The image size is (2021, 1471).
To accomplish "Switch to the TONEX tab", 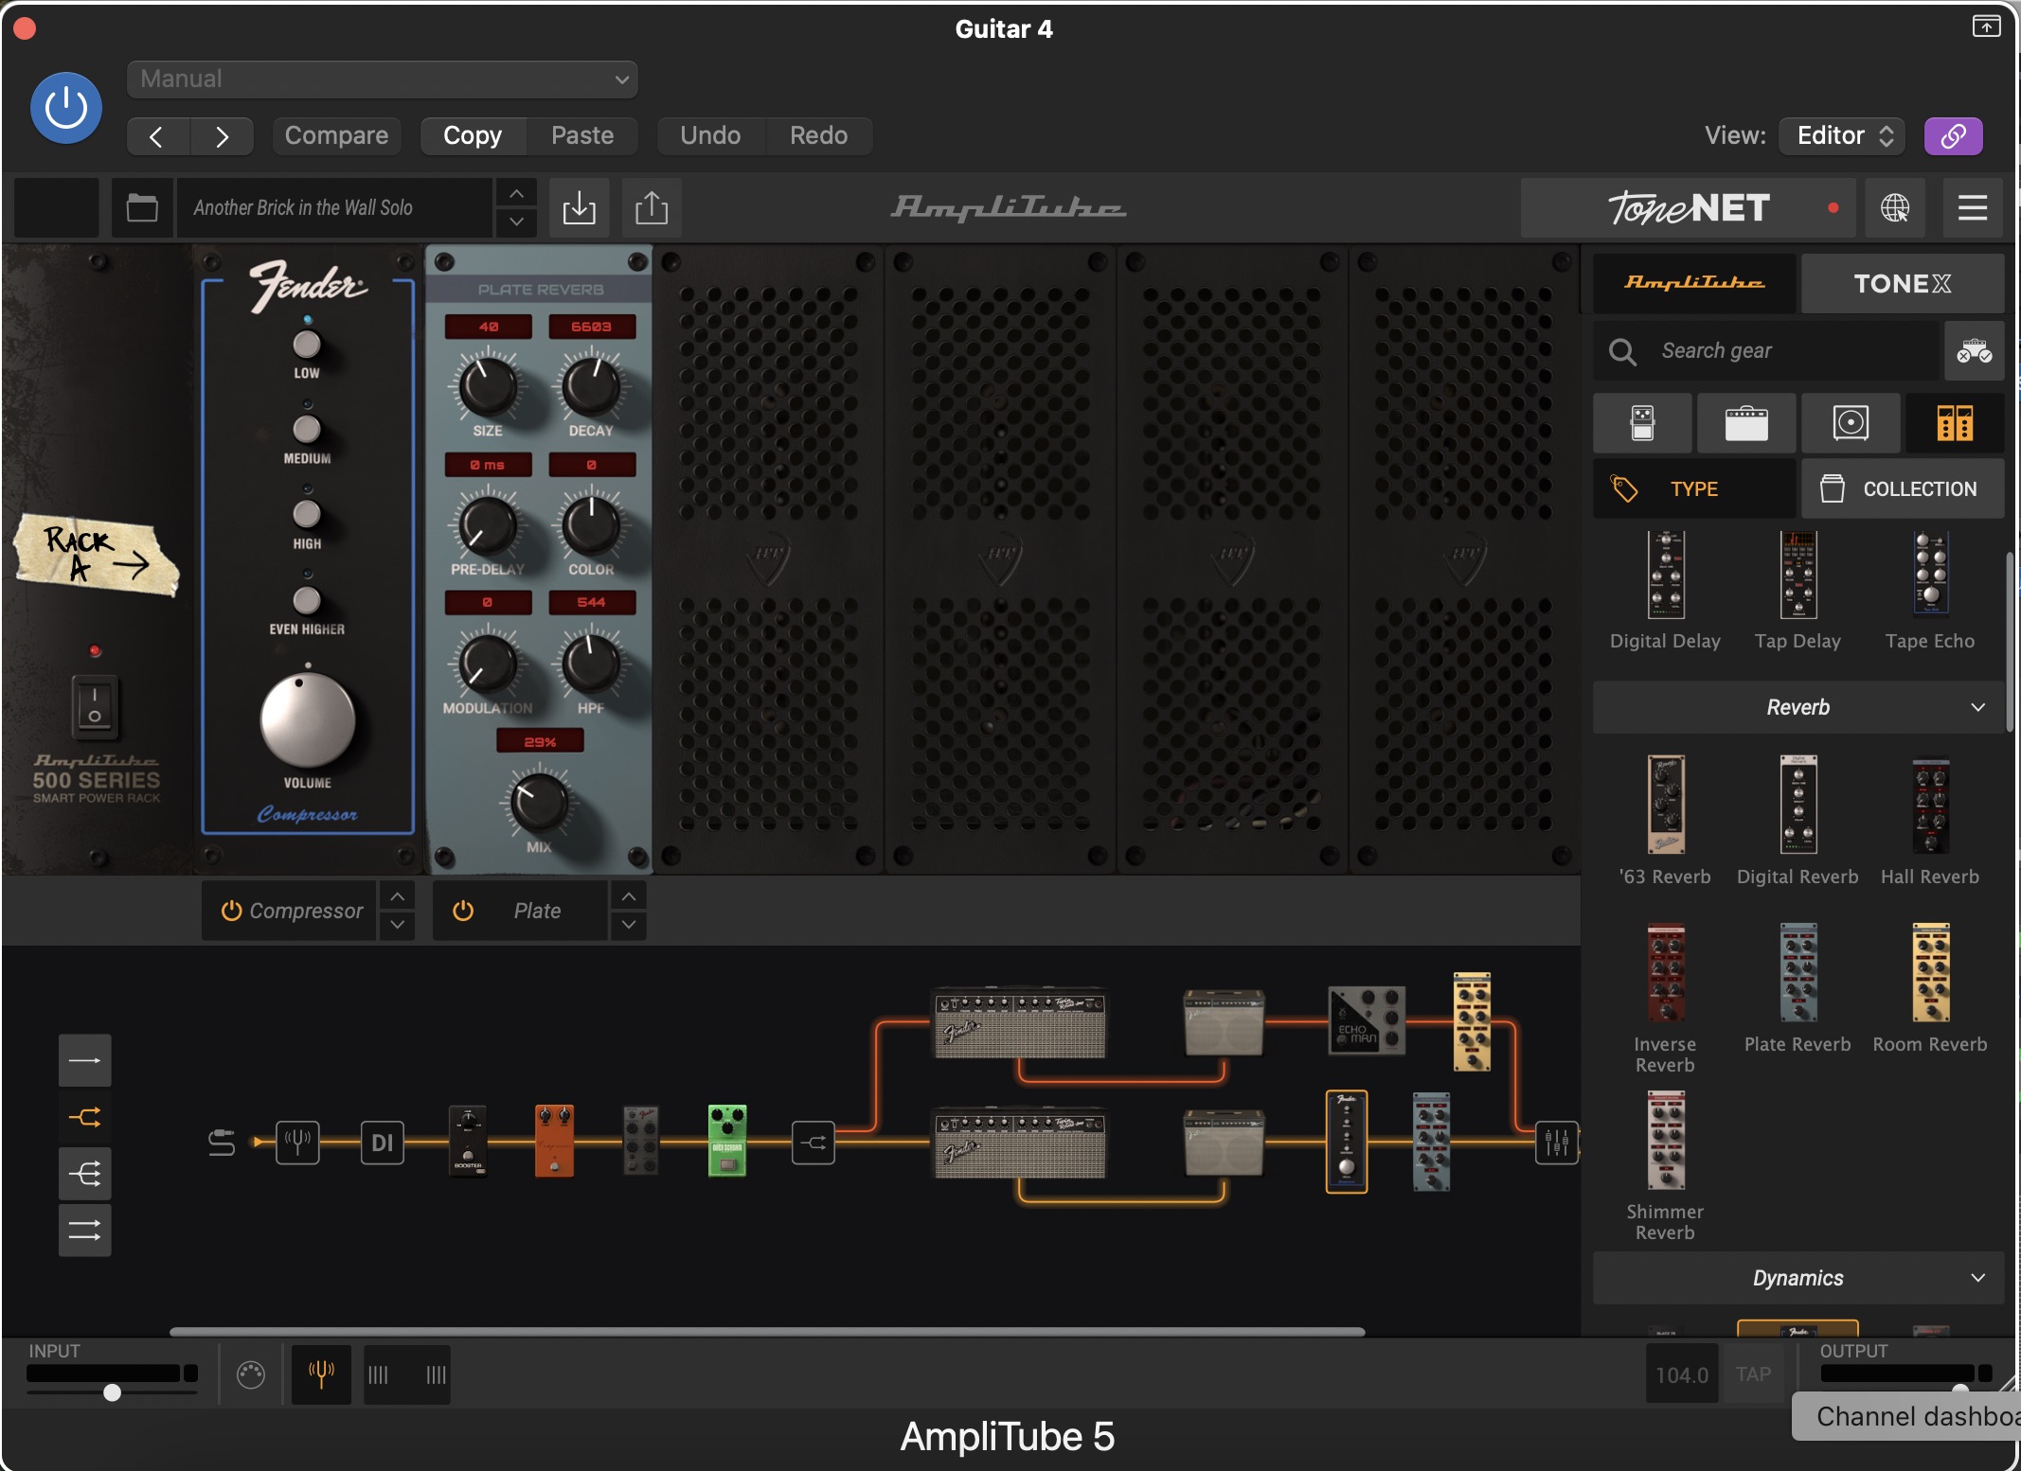I will pos(1903,283).
